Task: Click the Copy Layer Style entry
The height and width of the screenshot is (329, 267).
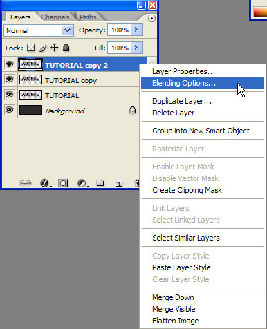Action: 203,256
